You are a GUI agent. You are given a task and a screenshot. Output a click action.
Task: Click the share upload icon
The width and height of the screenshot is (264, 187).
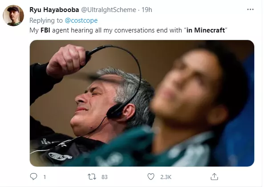(214, 177)
